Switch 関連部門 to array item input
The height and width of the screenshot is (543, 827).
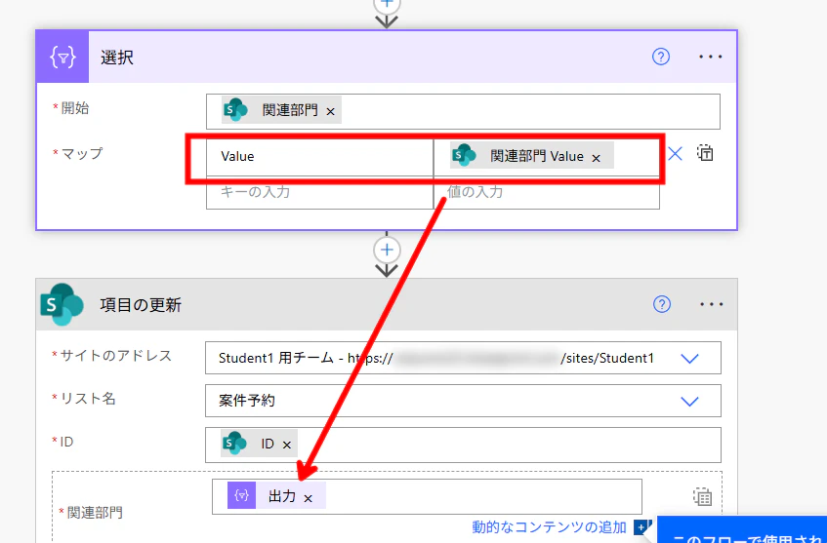tap(703, 496)
